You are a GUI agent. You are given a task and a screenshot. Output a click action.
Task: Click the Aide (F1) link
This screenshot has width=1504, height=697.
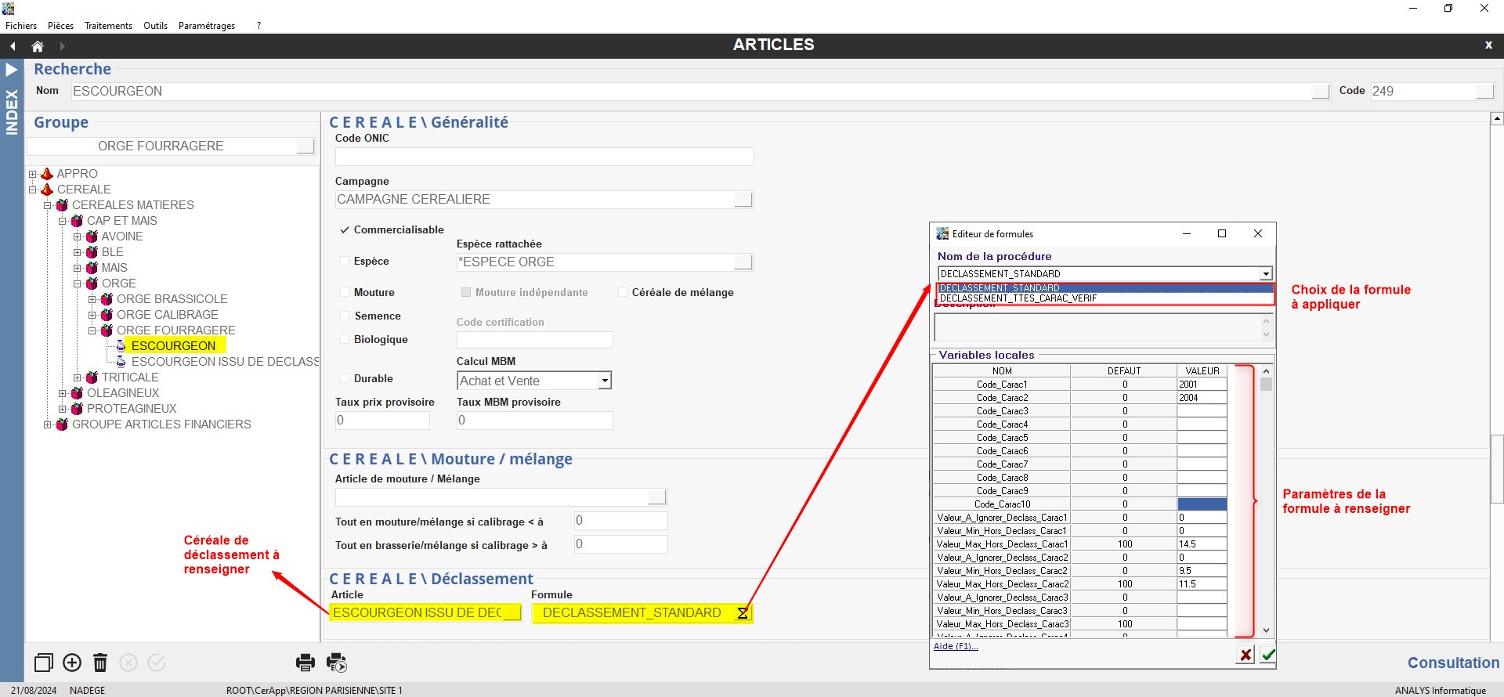pos(955,646)
